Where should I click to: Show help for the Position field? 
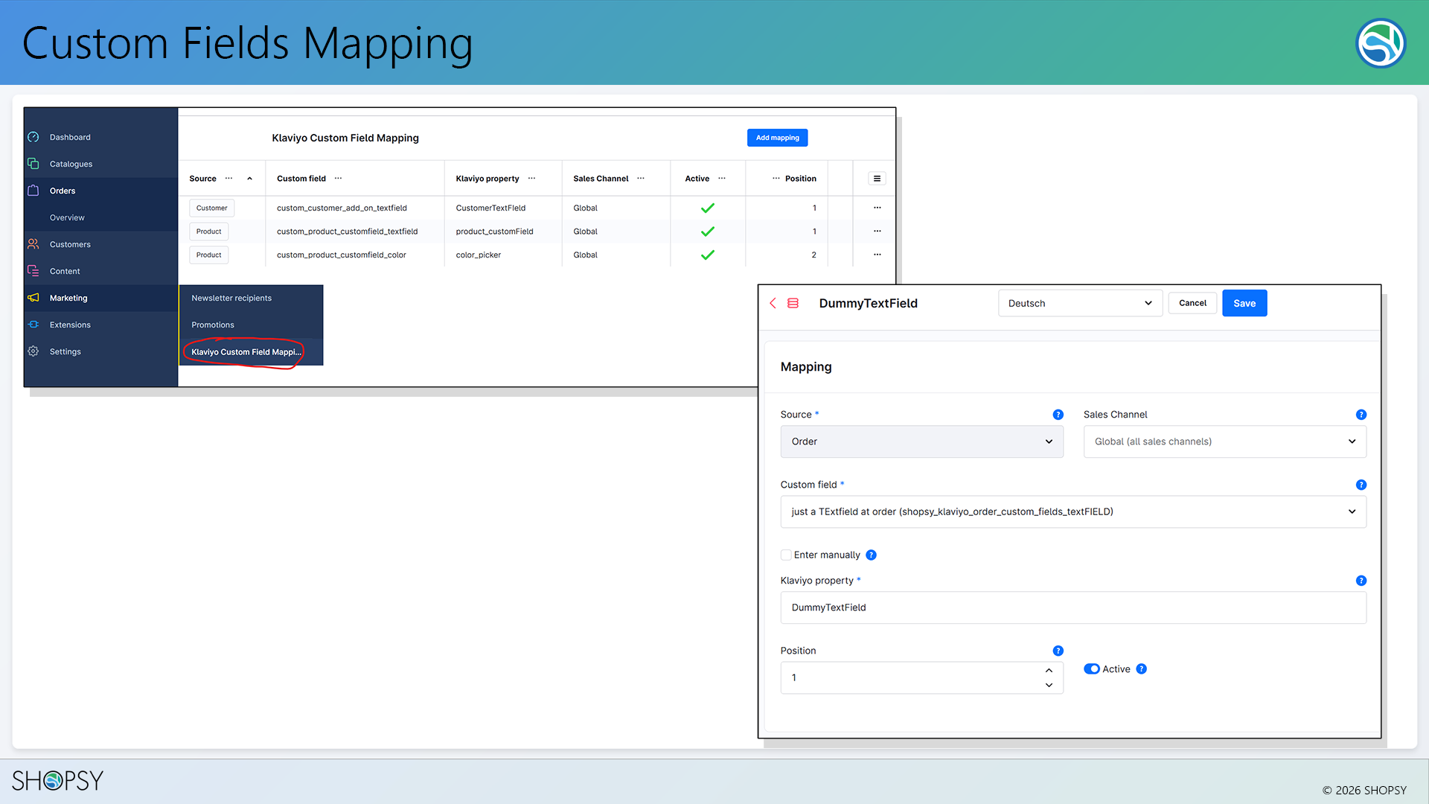(1058, 651)
